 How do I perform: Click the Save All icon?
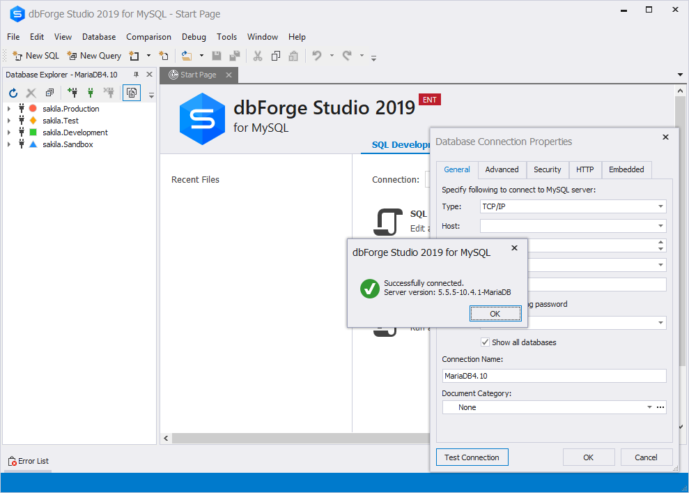click(235, 56)
